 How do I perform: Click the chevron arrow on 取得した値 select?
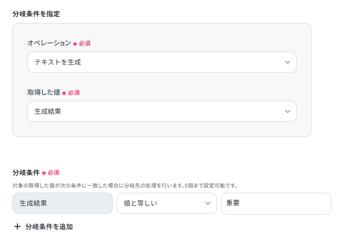click(x=288, y=111)
